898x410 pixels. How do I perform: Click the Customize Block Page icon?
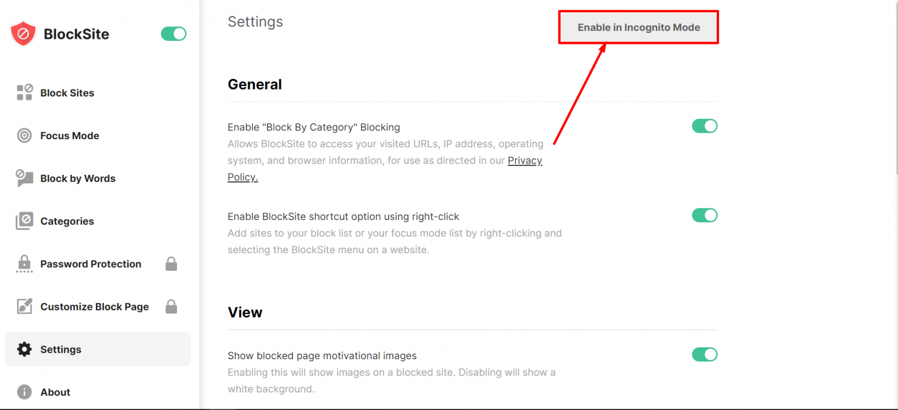pyautogui.click(x=25, y=306)
